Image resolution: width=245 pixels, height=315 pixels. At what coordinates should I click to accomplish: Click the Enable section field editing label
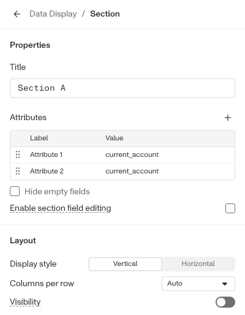point(61,208)
